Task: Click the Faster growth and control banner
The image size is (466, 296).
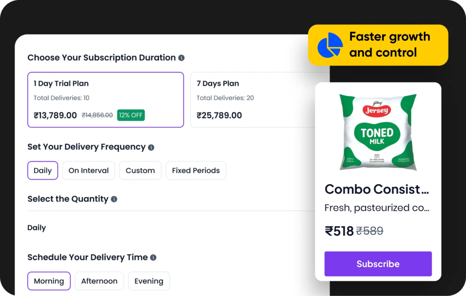Action: pyautogui.click(x=378, y=45)
